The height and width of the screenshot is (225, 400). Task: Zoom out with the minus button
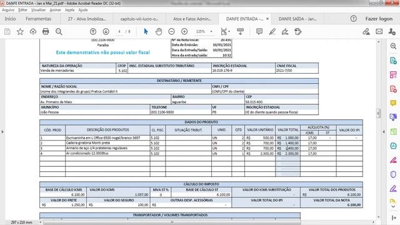pos(171,32)
